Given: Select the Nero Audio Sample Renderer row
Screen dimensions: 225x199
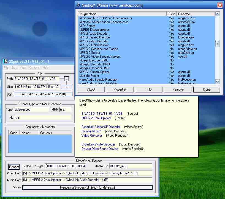Looking at the screenshot, I should 147,80.
